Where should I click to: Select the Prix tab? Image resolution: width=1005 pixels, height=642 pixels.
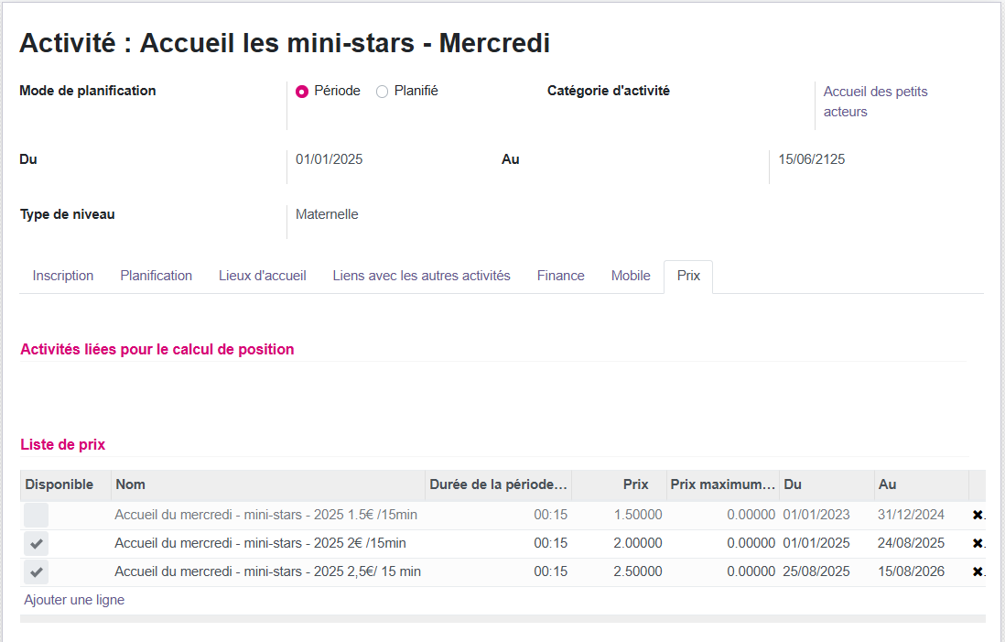(687, 276)
